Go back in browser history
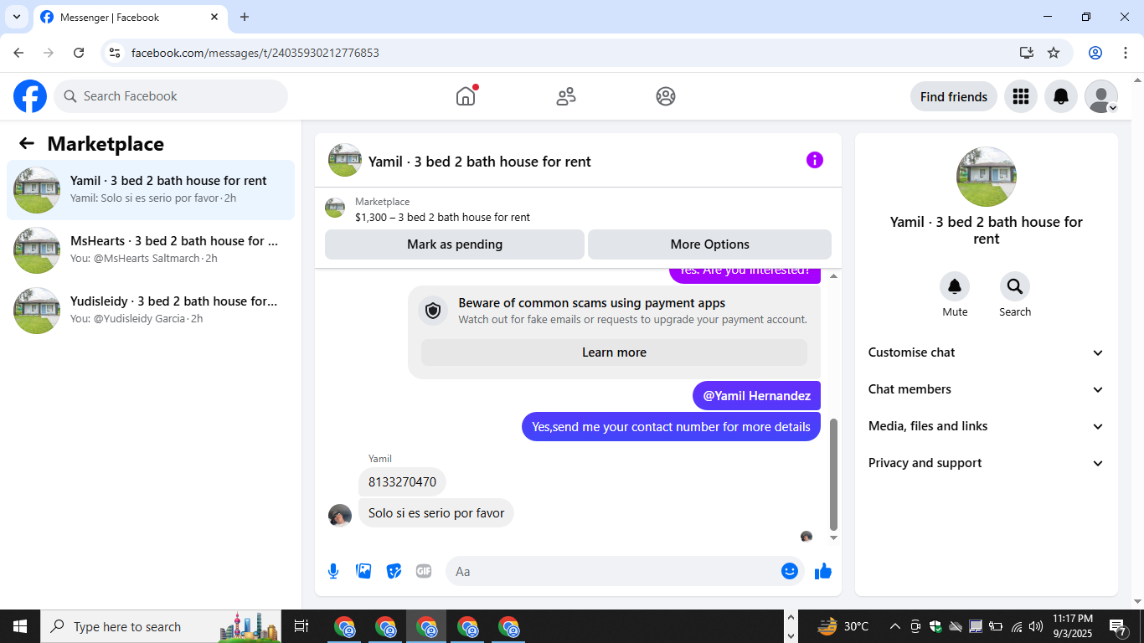The image size is (1144, 643). pos(18,53)
